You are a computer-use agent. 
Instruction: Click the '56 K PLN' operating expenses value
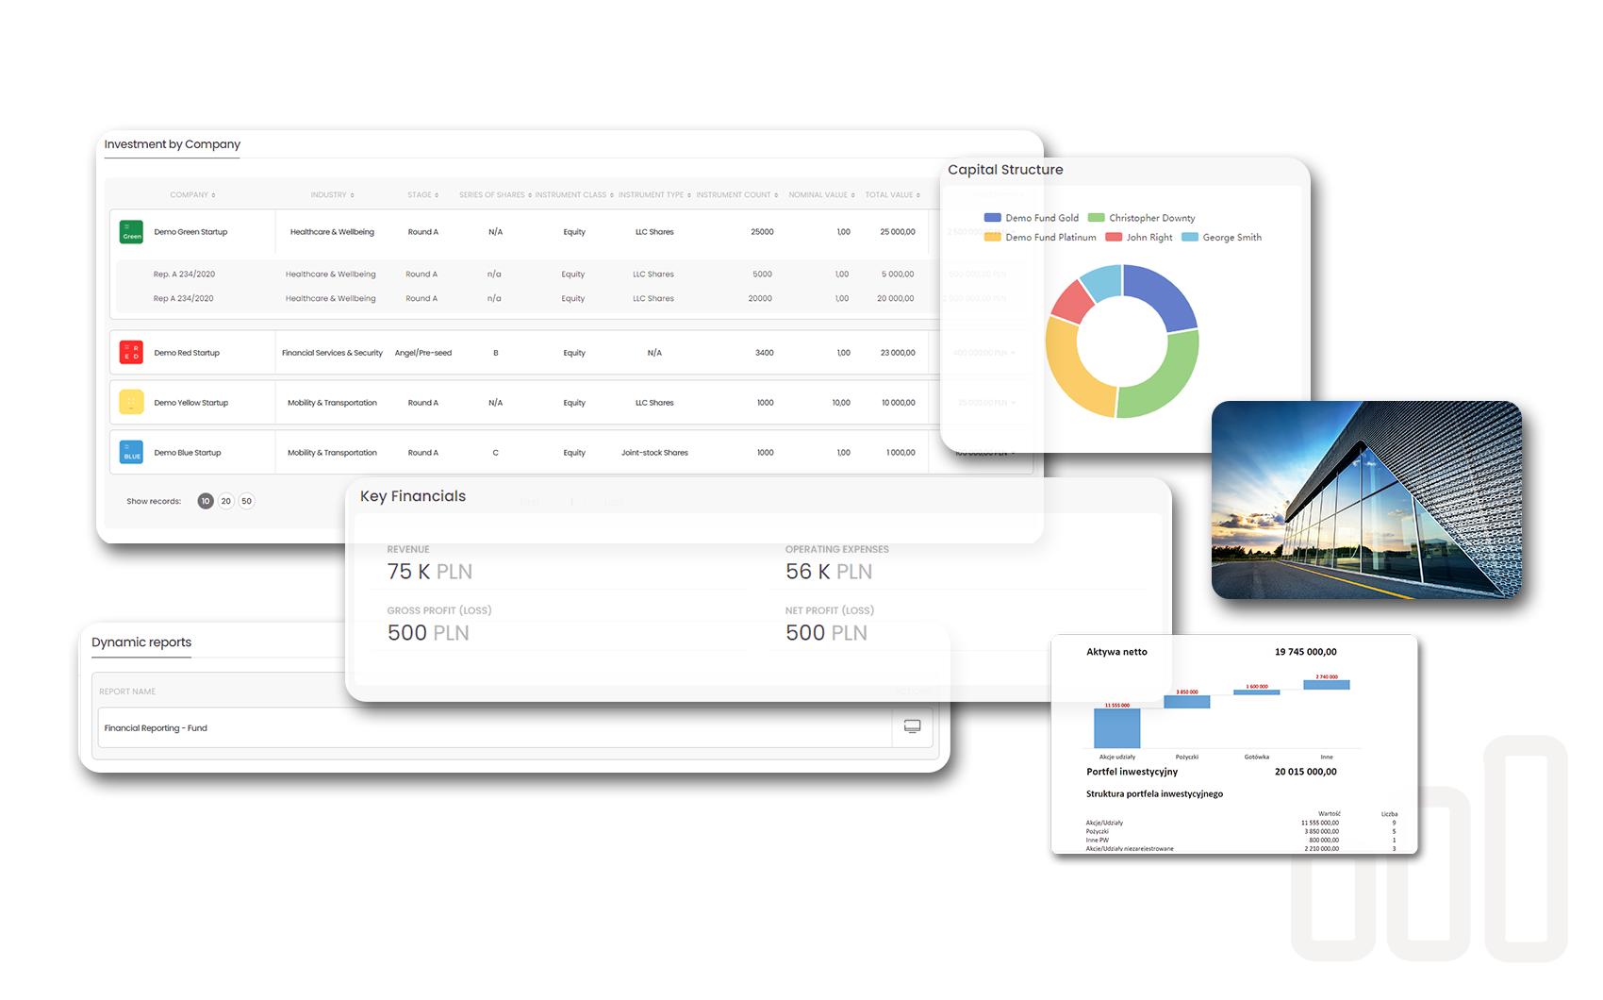point(829,572)
